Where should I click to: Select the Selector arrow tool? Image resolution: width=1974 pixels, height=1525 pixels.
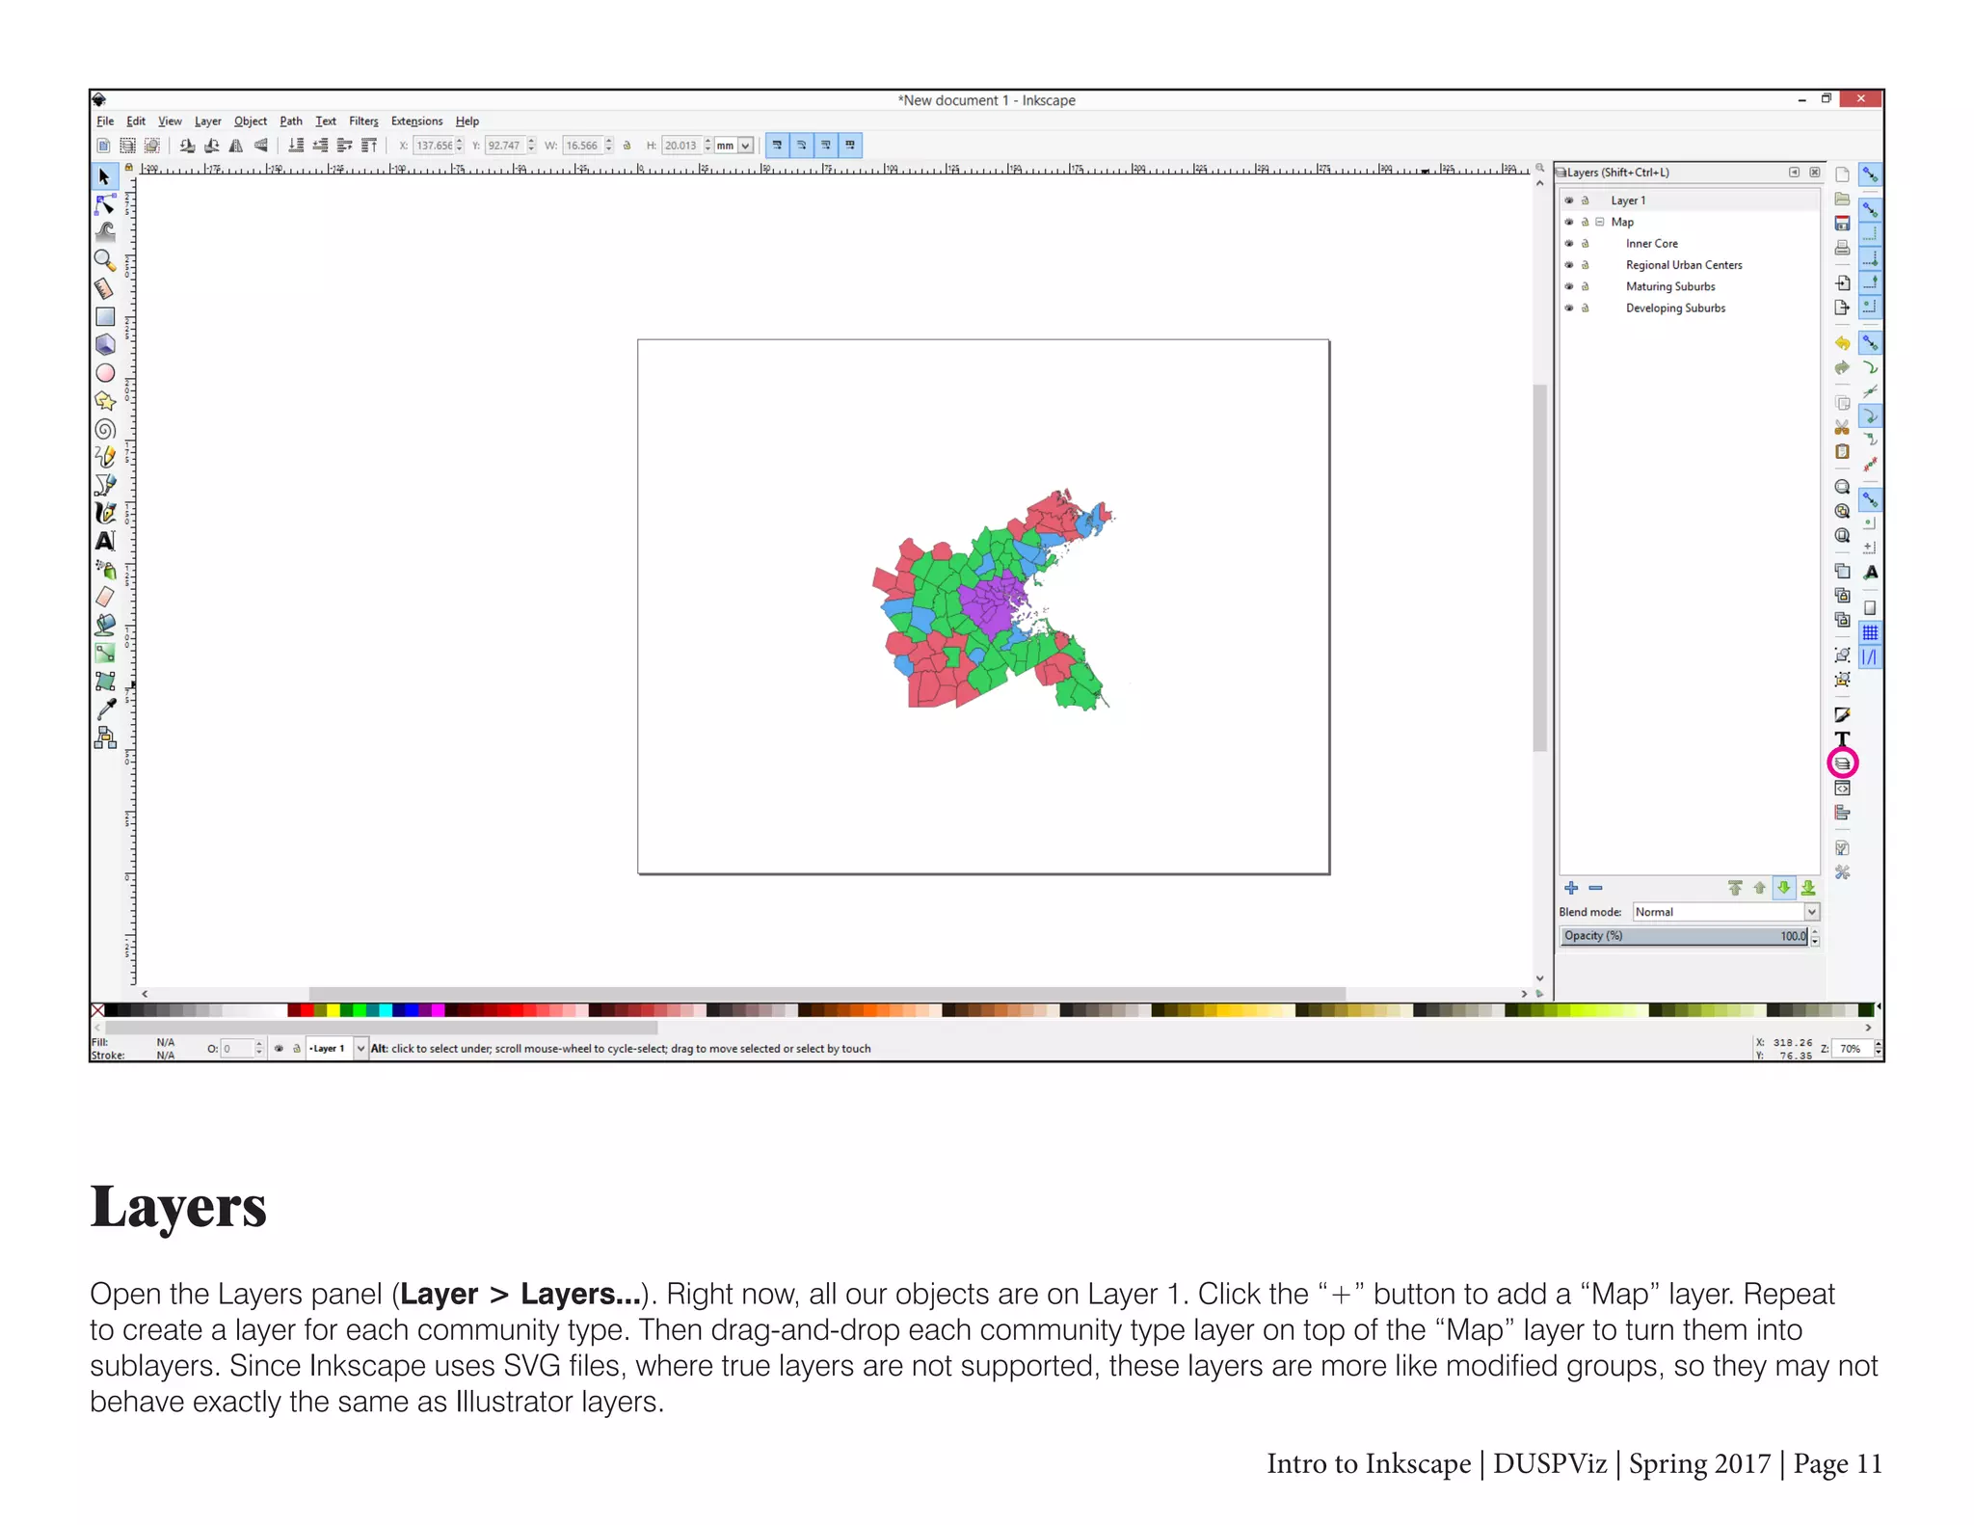coord(104,176)
